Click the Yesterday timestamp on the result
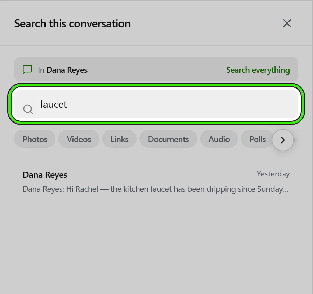 click(273, 174)
